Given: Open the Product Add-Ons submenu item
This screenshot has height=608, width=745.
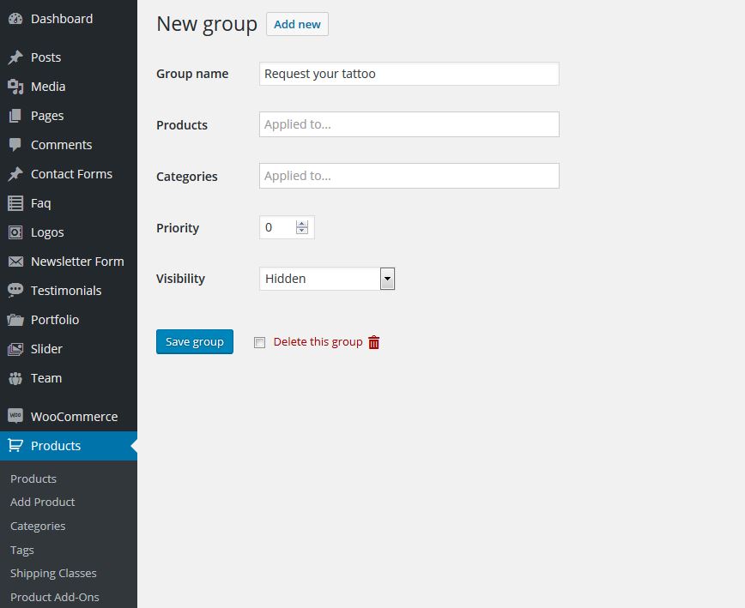Looking at the screenshot, I should (55, 597).
